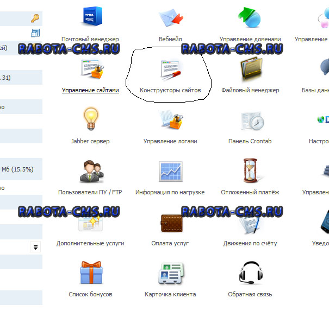The image size is (329, 311).
Task: Click the Информация по нагрузке label
Action: (x=170, y=192)
